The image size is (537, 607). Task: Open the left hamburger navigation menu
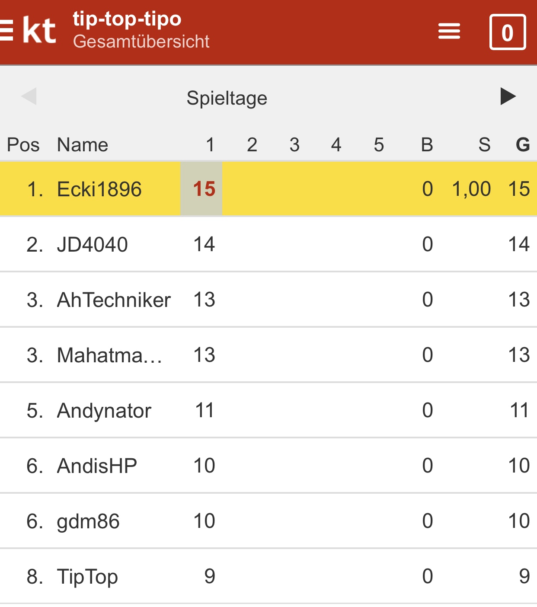point(6,30)
